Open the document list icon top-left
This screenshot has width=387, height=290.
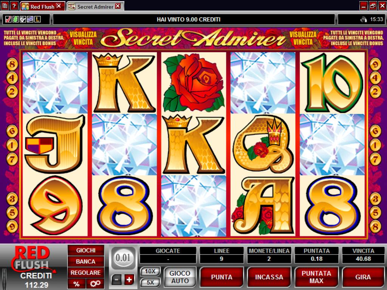pyautogui.click(x=5, y=6)
